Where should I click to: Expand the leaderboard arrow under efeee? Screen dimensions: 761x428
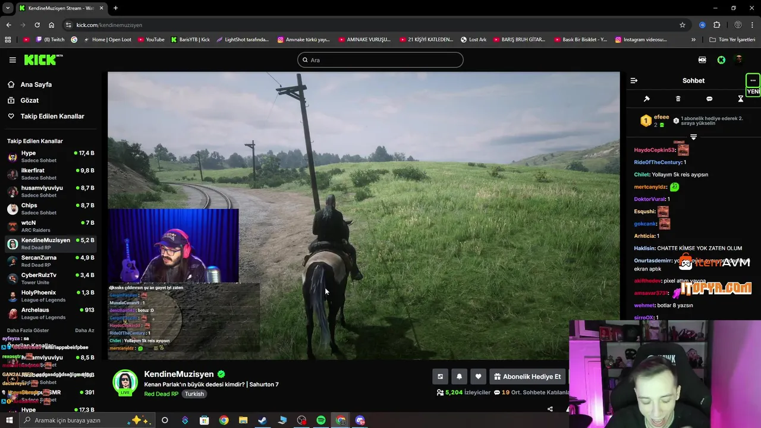pyautogui.click(x=693, y=137)
